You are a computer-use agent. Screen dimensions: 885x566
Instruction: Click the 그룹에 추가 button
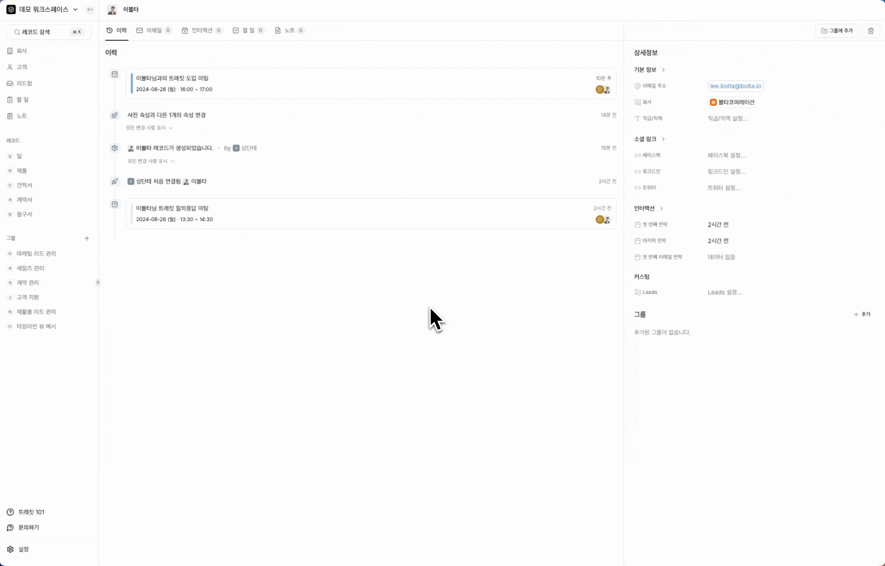[x=837, y=31]
